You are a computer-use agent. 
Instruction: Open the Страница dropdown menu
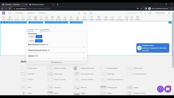coord(20,13)
